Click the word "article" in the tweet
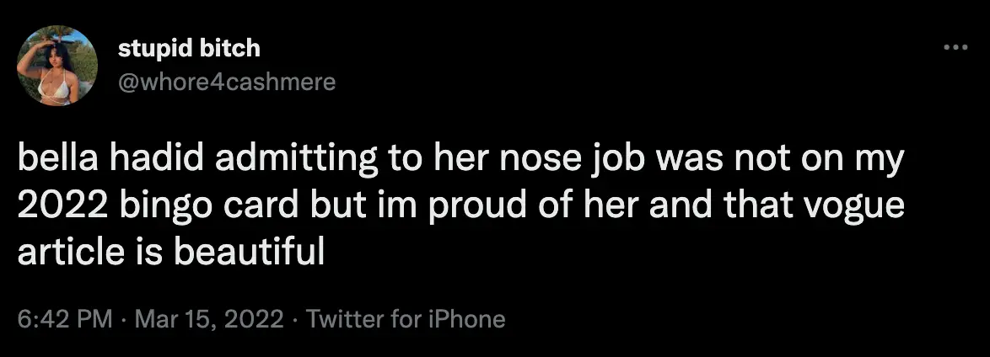The width and height of the screenshot is (990, 357). coord(58,250)
